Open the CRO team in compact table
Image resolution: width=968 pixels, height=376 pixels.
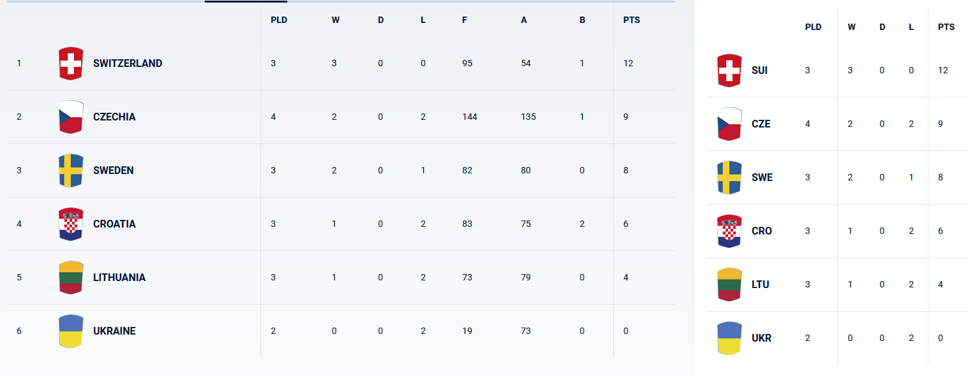point(762,231)
